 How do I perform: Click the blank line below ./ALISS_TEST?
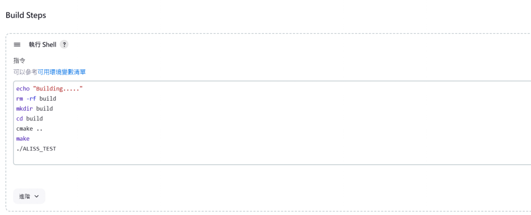[x=271, y=158]
